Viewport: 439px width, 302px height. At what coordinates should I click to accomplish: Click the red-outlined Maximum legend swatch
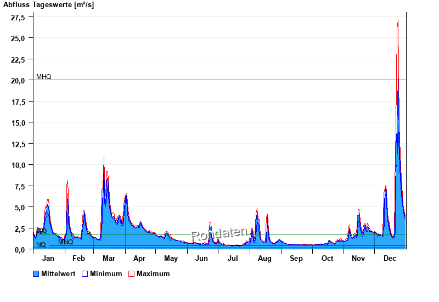click(x=131, y=273)
